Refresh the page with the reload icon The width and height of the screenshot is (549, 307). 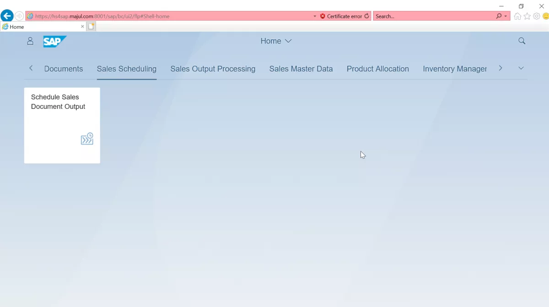pyautogui.click(x=366, y=16)
